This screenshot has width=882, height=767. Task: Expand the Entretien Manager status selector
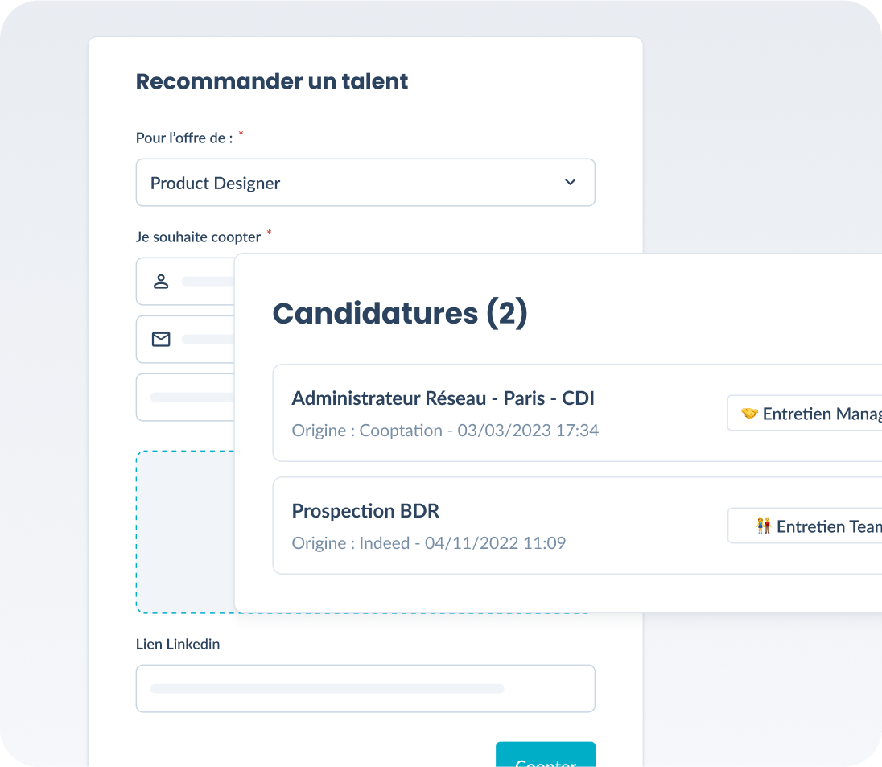813,413
